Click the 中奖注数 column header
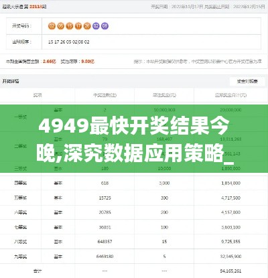Screen dimensions: 268x278 click(x=105, y=95)
